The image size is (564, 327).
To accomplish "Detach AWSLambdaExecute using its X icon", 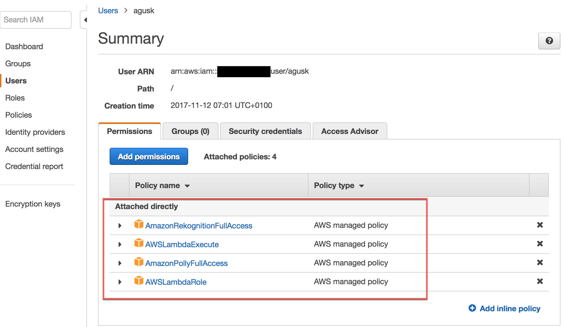I will tap(540, 244).
